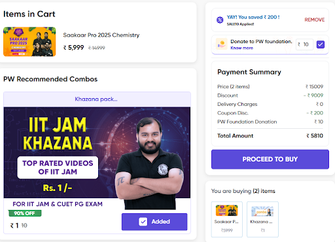The width and height of the screenshot is (335, 242).
Task: Click the 90% OFF green badge
Action: click(25, 213)
